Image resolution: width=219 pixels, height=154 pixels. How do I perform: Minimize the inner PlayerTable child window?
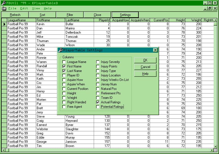[205, 8]
